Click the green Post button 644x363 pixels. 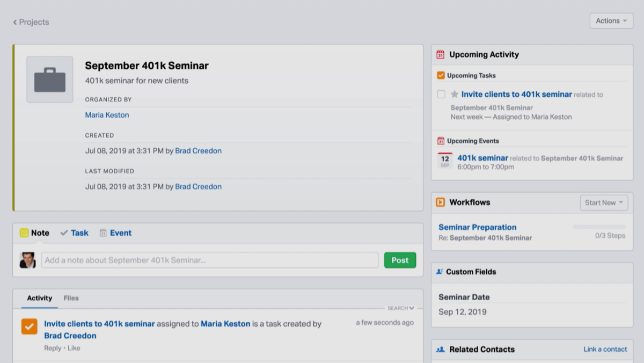pyautogui.click(x=400, y=260)
